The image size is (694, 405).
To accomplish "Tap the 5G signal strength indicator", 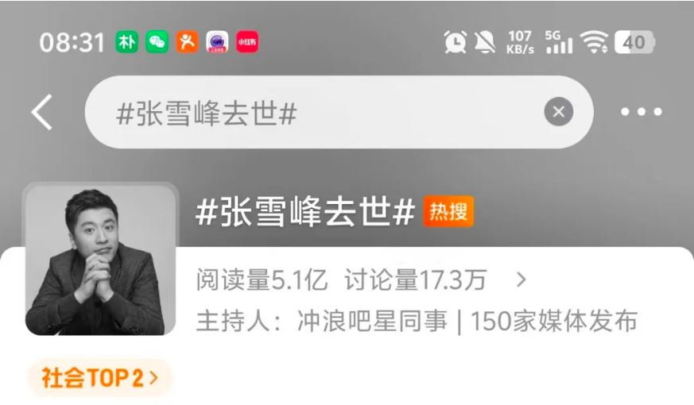I will 559,42.
